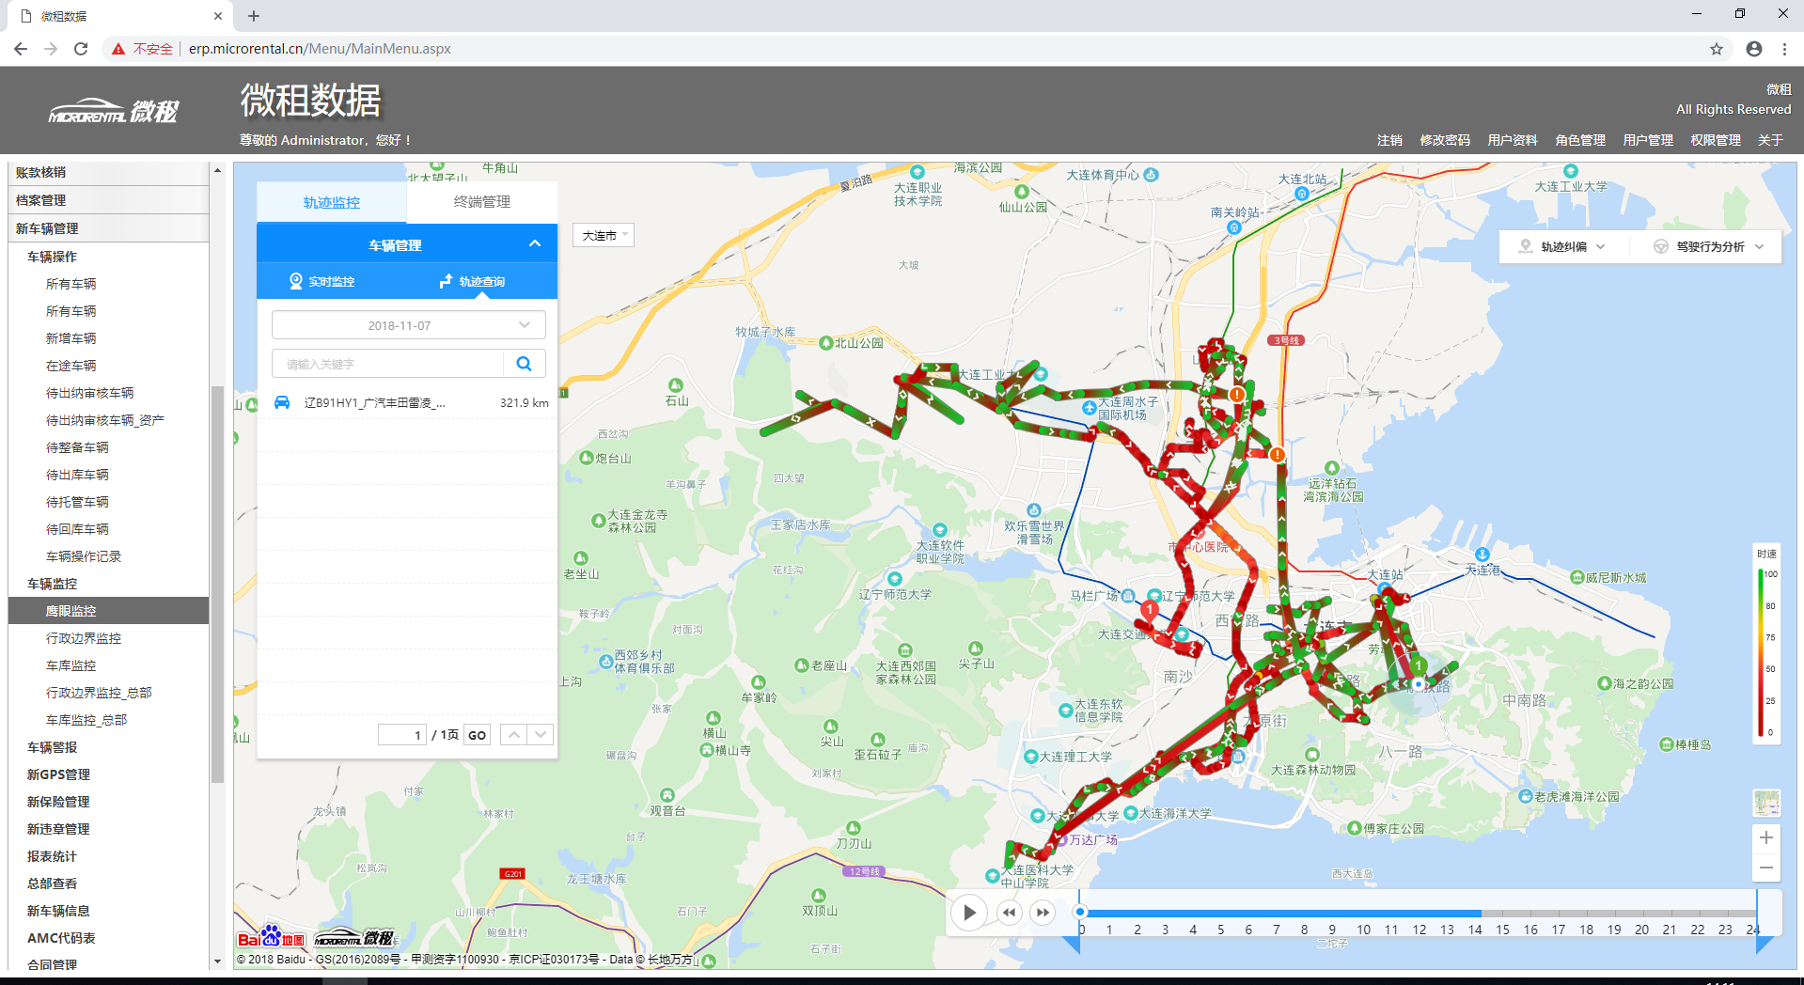Viewport: 1804px width, 985px height.
Task: Open 行政边界监控 in the sidebar
Action: [x=84, y=638]
